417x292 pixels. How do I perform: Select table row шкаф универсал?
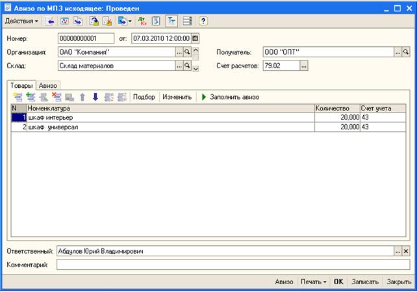(x=169, y=127)
